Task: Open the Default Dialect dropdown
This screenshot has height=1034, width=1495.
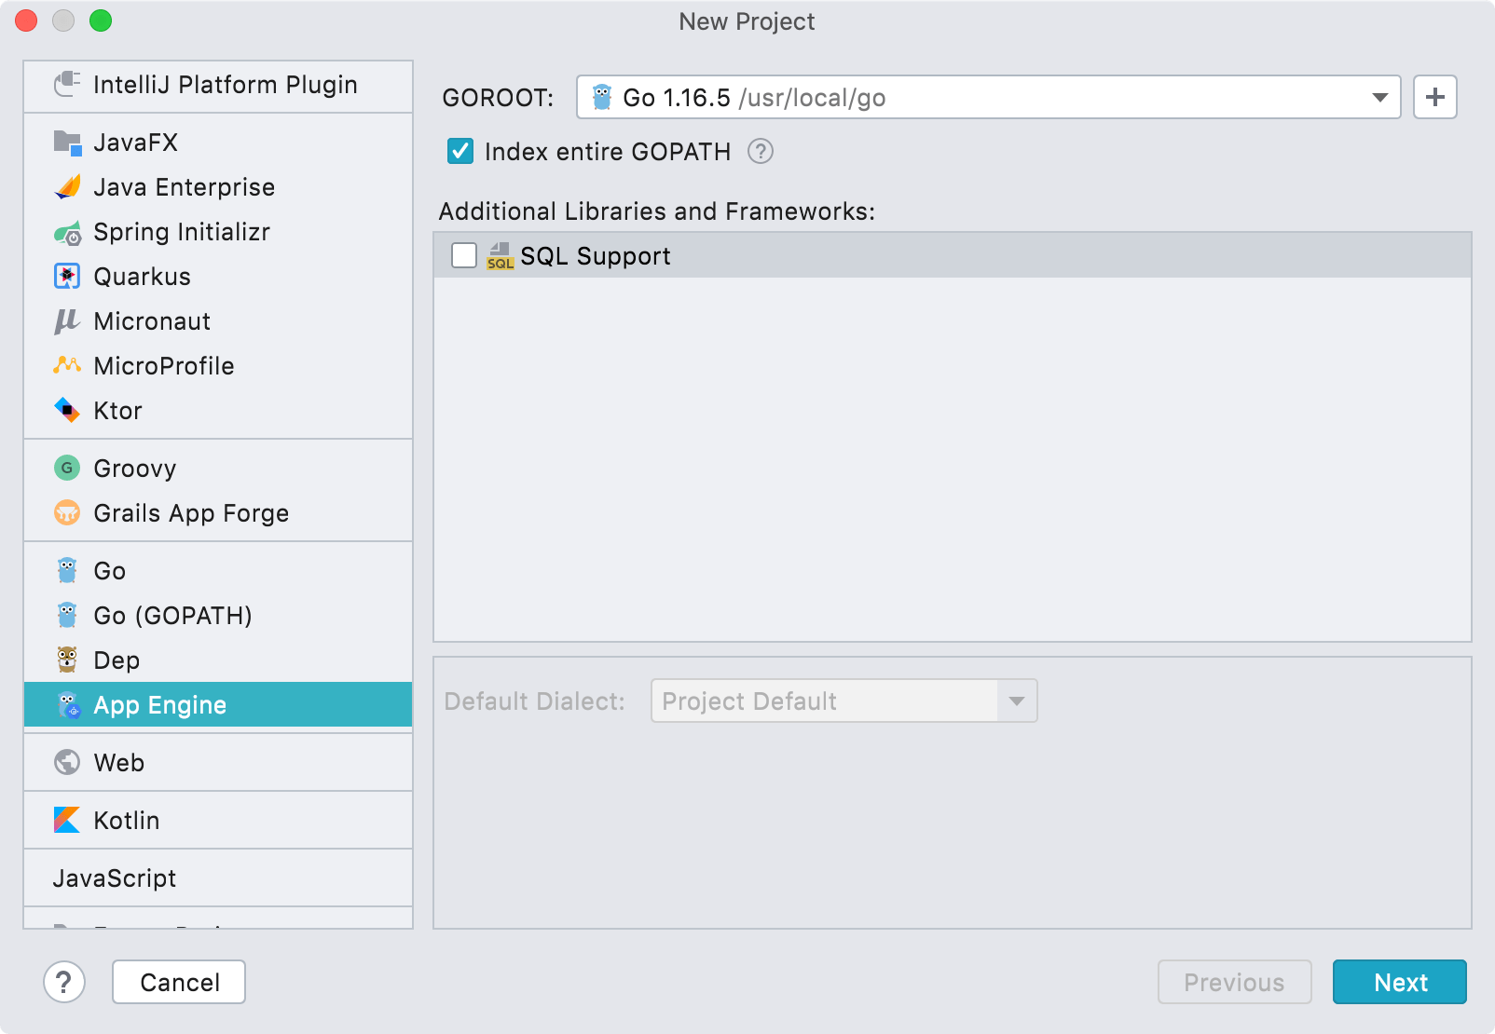Action: point(1015,701)
